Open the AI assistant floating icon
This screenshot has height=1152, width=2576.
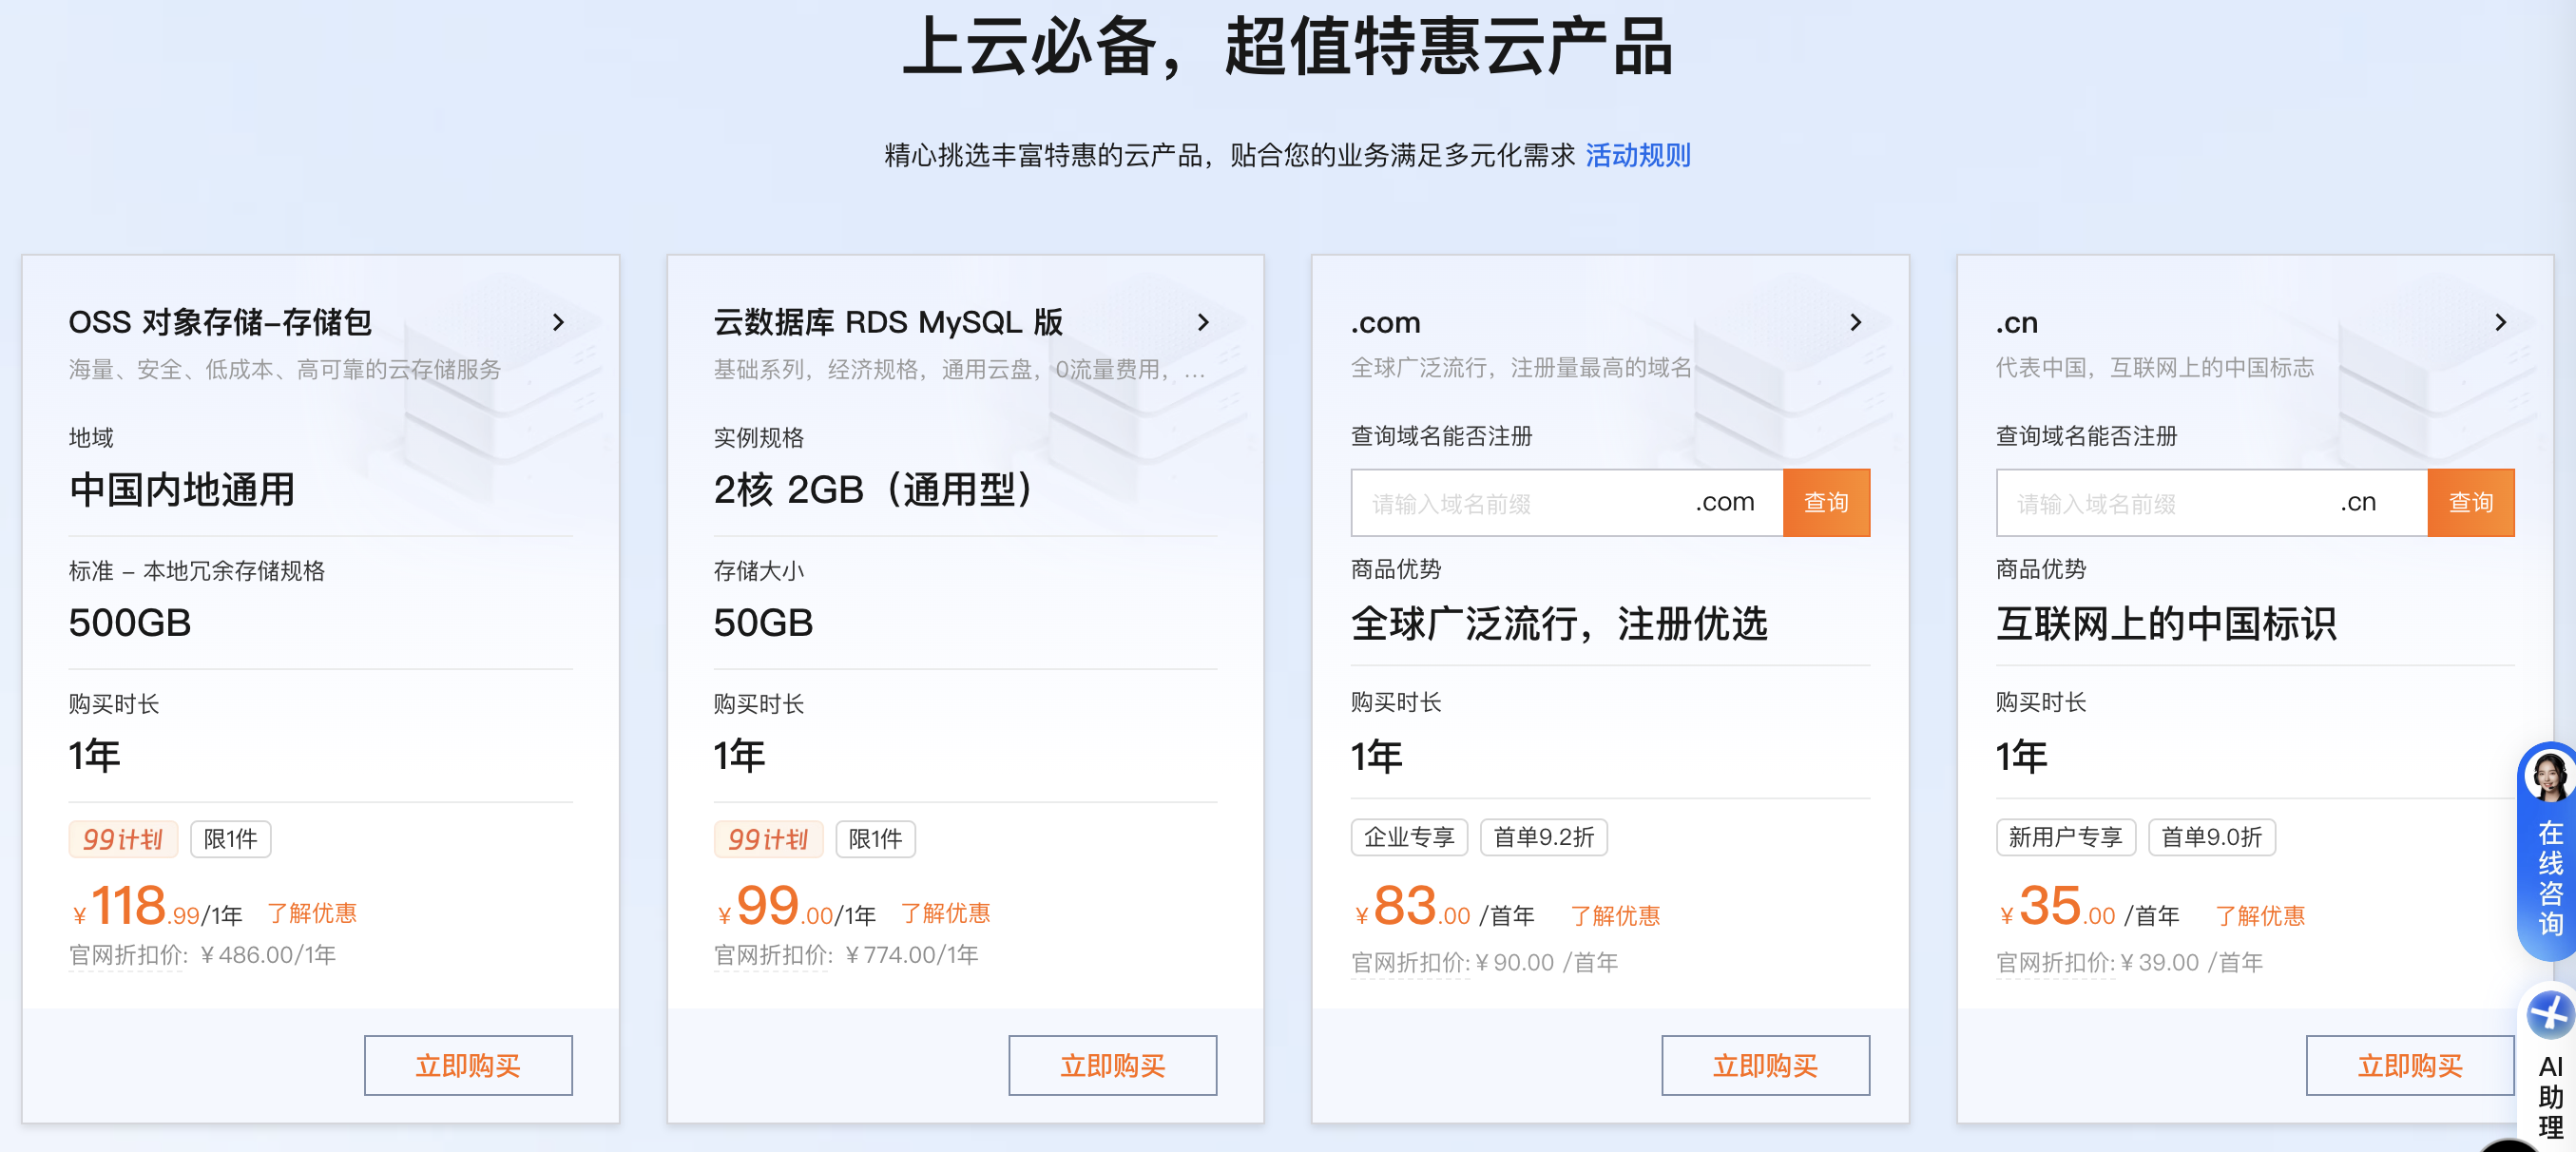coord(2549,1016)
